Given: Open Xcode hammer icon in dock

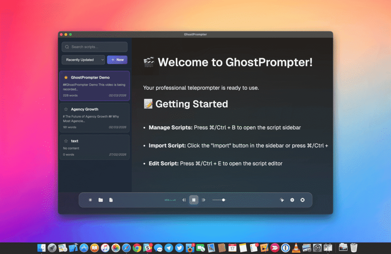Looking at the screenshot, I should point(73,248).
